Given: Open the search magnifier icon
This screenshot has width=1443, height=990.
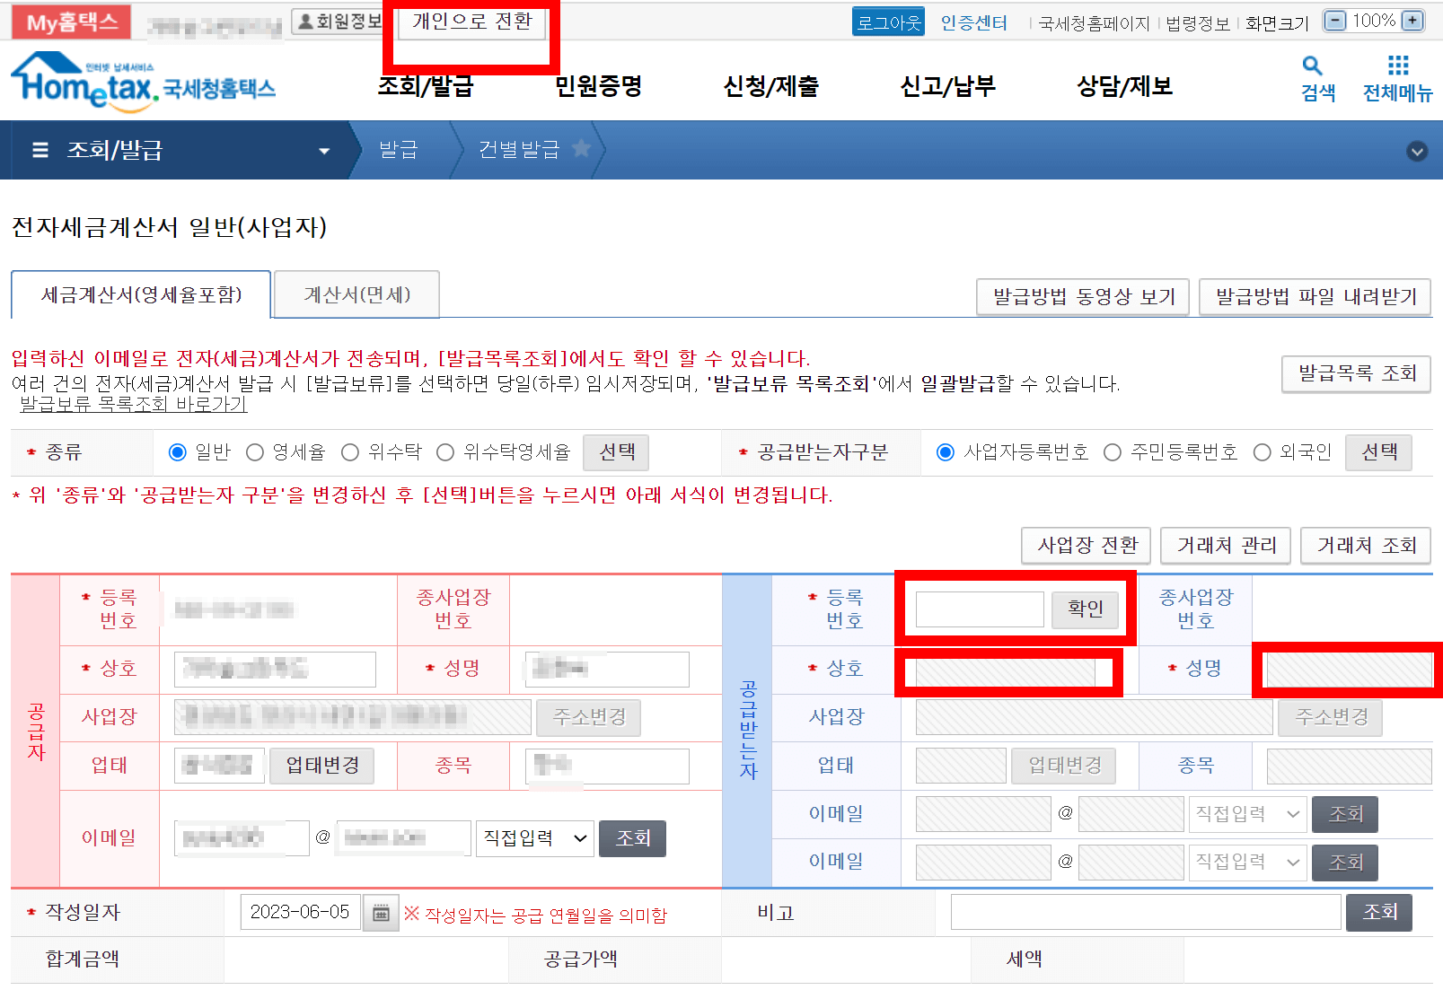Looking at the screenshot, I should pos(1312,66).
